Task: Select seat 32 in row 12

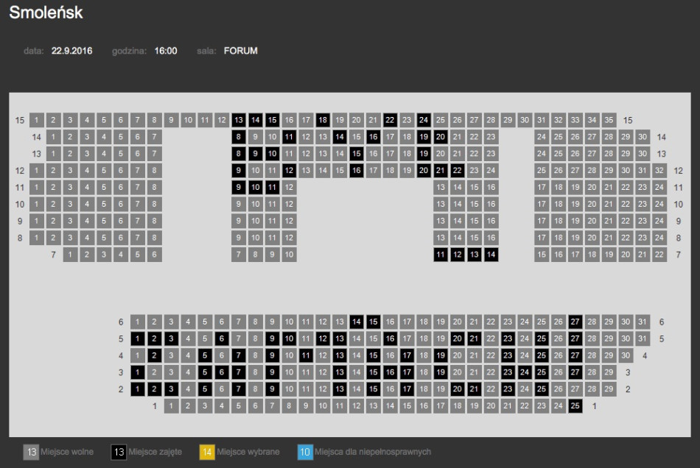Action: 659,170
